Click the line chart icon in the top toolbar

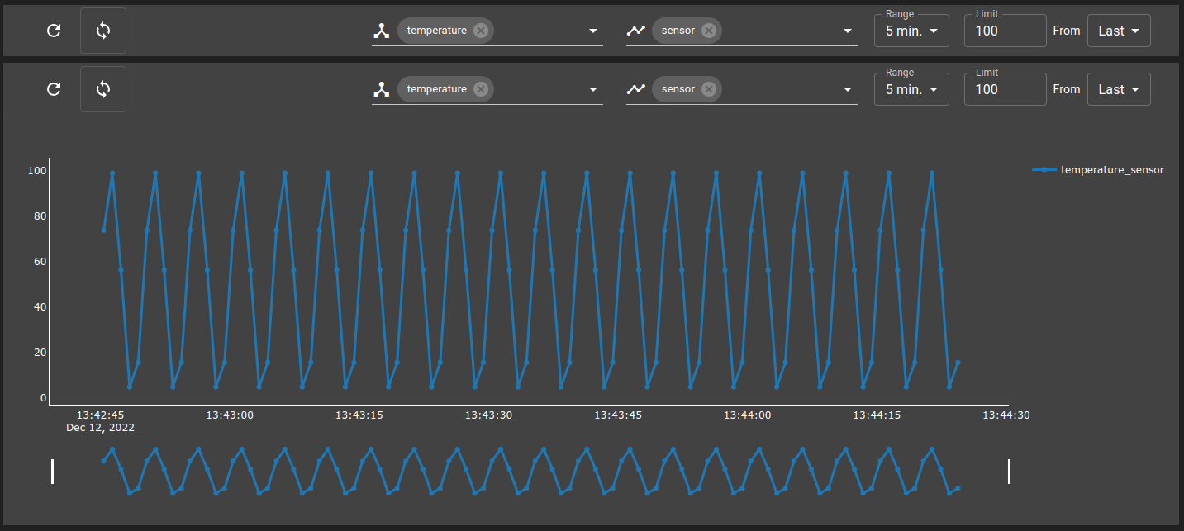click(x=635, y=31)
